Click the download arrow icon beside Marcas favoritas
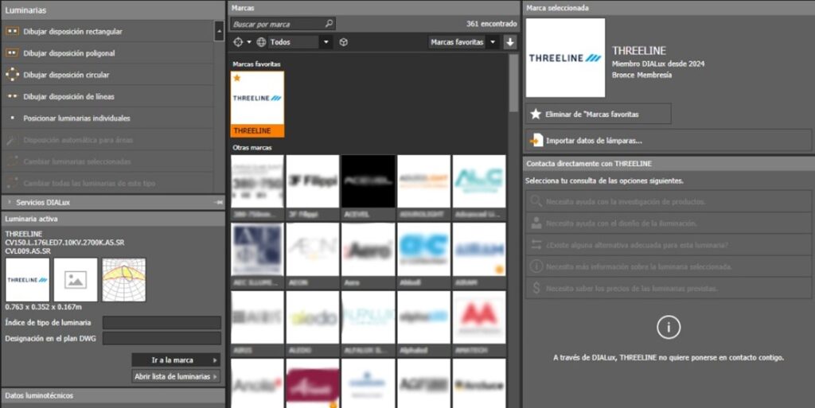Screen dimensions: 815x408 510,42
